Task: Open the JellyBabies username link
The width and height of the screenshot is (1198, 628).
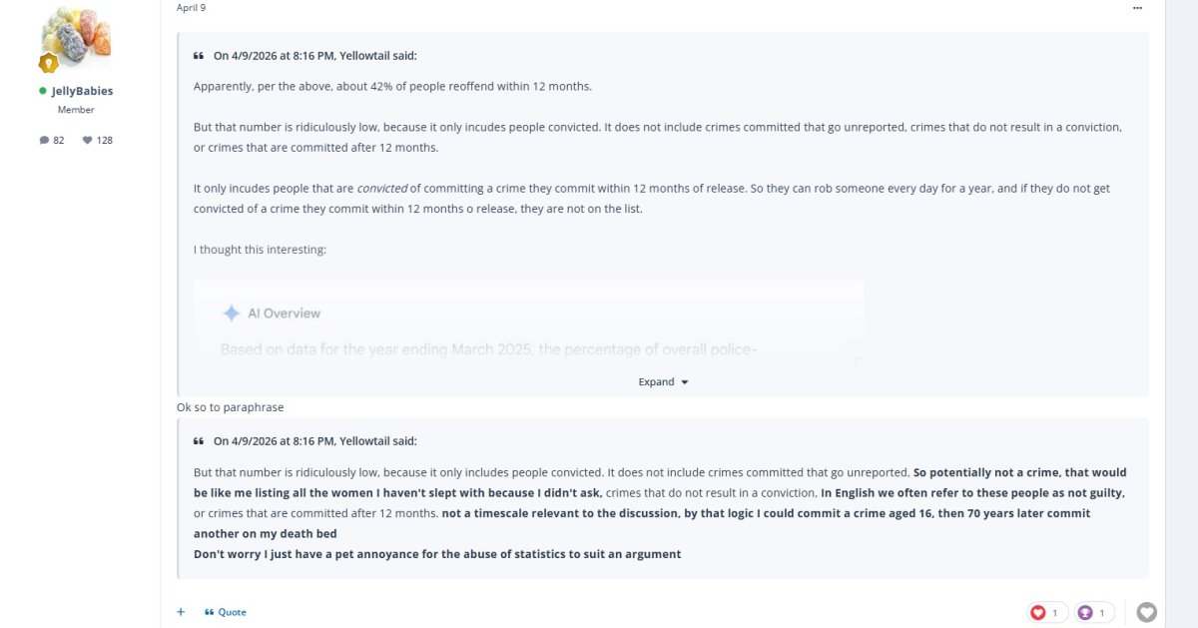Action: tap(82, 91)
